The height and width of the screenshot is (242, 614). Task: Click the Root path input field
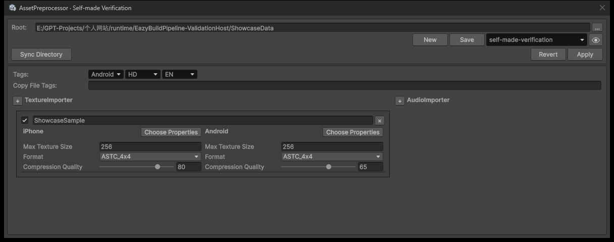(x=313, y=28)
